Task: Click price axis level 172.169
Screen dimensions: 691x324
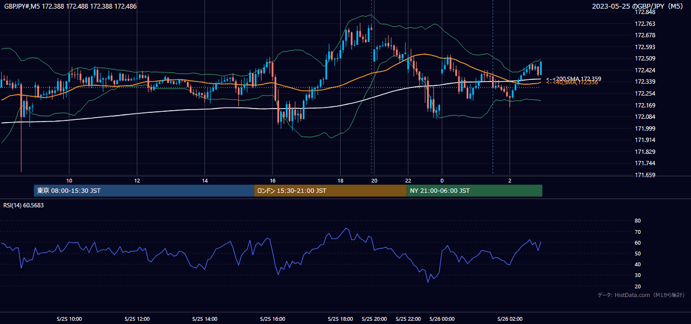Action: point(645,105)
